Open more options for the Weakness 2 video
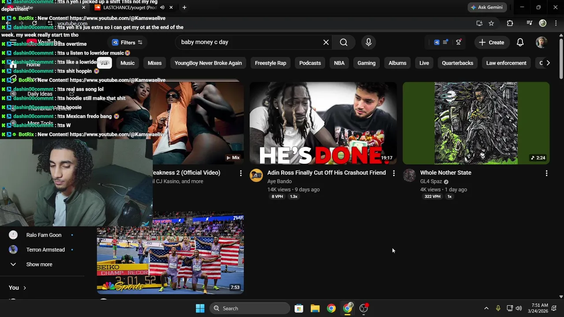Screen dimensions: 564x317 pos(241,173)
